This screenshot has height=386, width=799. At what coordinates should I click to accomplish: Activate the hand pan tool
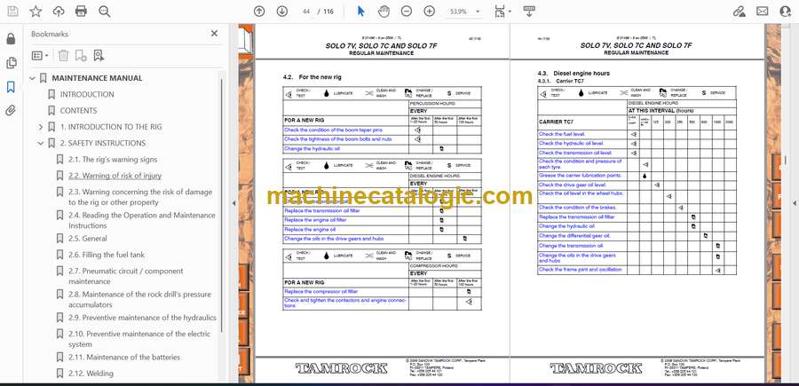[384, 12]
